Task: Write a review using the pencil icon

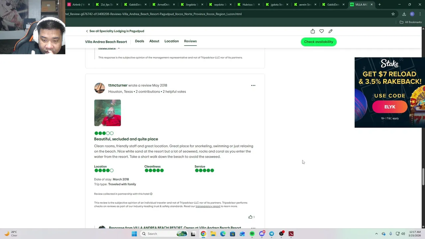Action: pyautogui.click(x=330, y=31)
